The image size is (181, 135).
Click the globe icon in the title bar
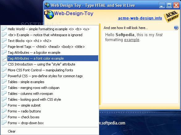click(x=47, y=5)
